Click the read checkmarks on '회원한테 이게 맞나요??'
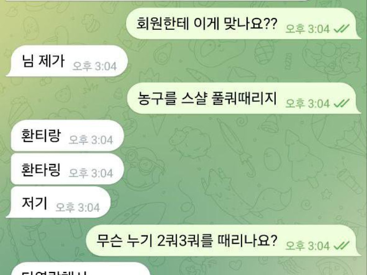This screenshot has width=367, height=275. click(341, 29)
